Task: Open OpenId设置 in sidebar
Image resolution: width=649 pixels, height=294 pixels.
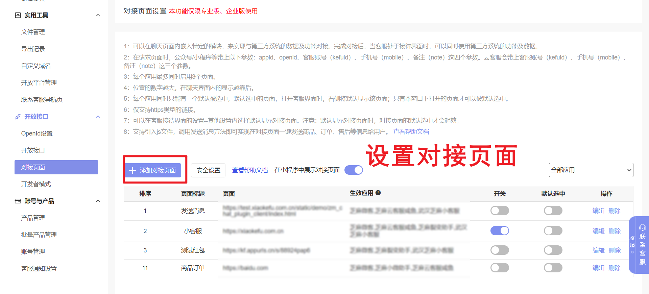Action: pos(37,133)
